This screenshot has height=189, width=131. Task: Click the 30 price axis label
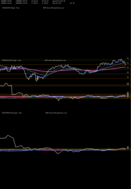[128, 72]
